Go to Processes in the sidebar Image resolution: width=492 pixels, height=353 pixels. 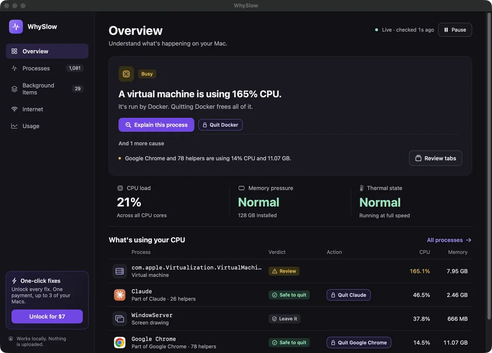pyautogui.click(x=47, y=68)
